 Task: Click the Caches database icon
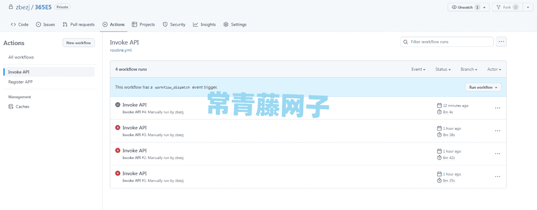(11, 106)
